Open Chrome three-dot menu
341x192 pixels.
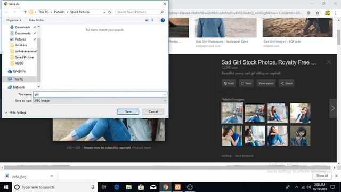(x=336, y=13)
